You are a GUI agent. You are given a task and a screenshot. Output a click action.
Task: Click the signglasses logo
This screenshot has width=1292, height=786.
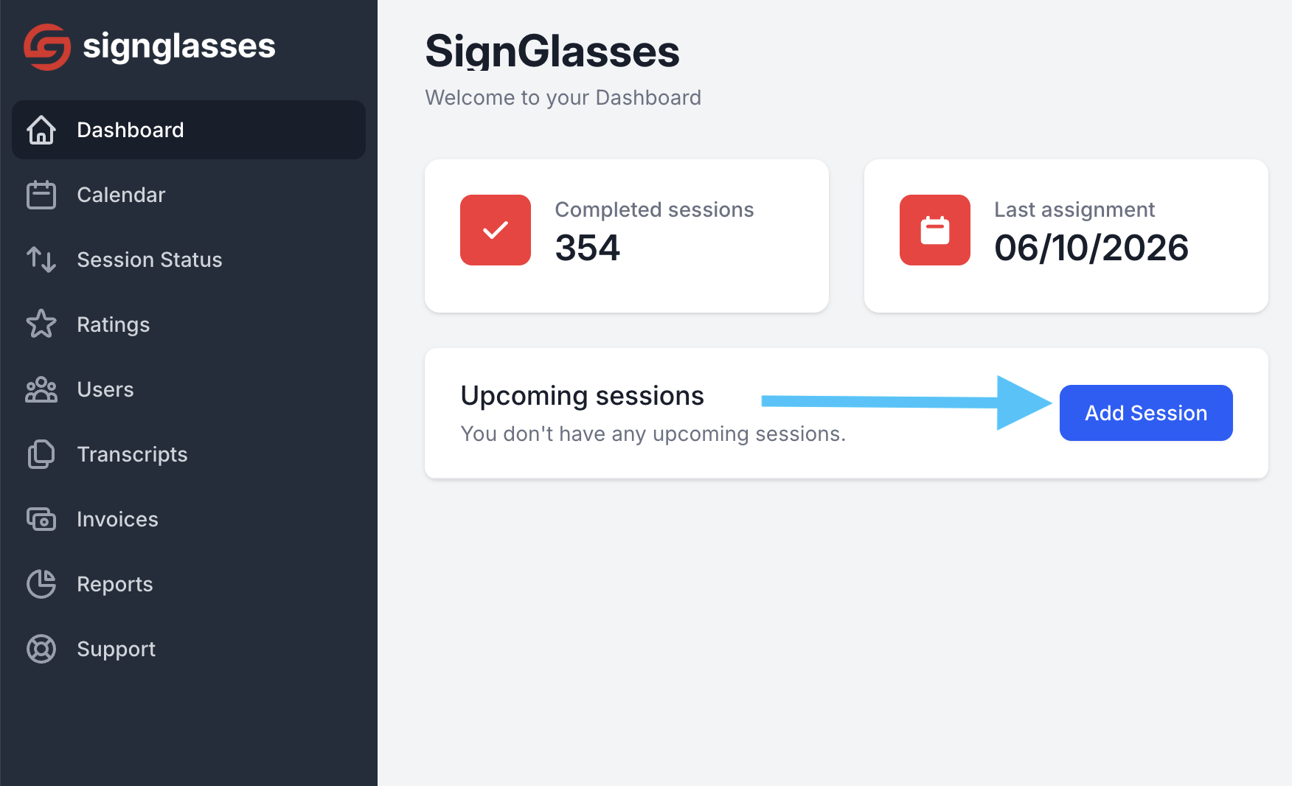click(x=150, y=46)
